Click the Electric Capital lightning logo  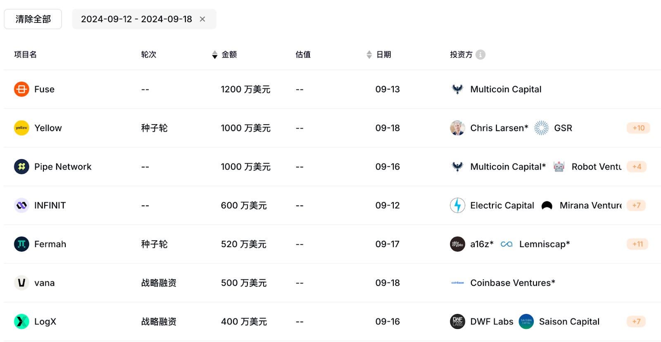click(x=457, y=205)
